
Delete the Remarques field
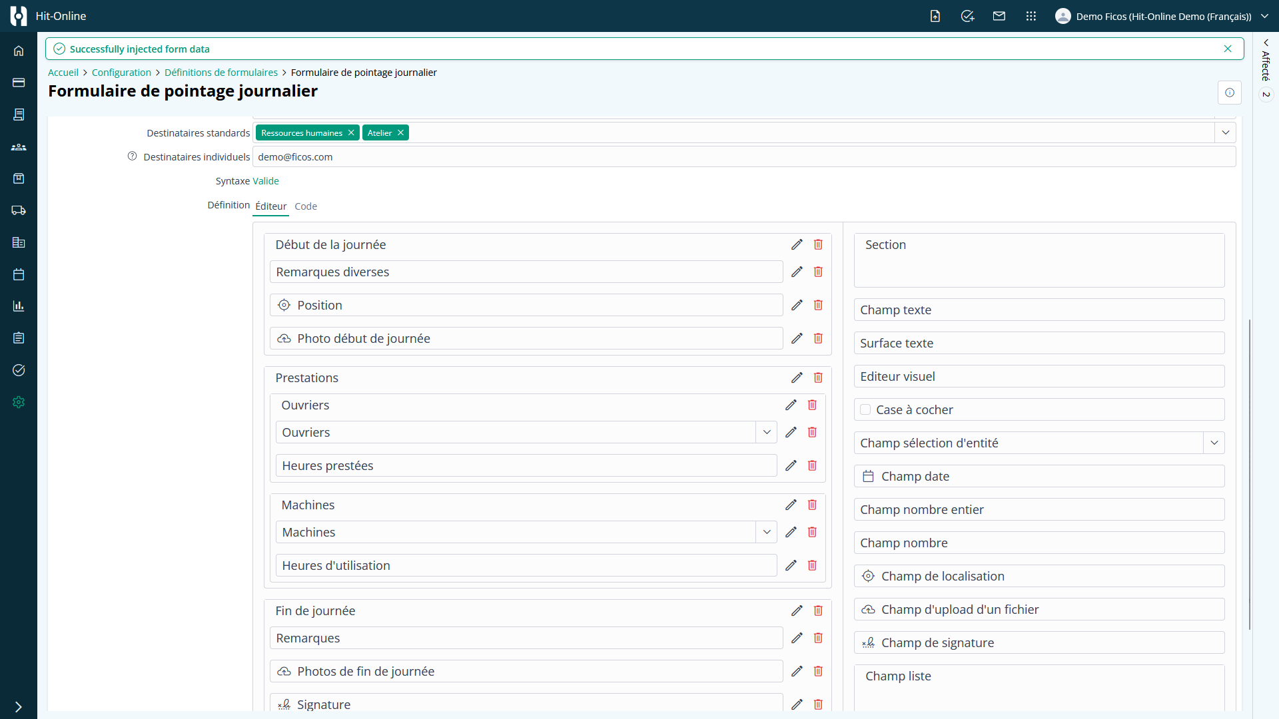(x=818, y=638)
